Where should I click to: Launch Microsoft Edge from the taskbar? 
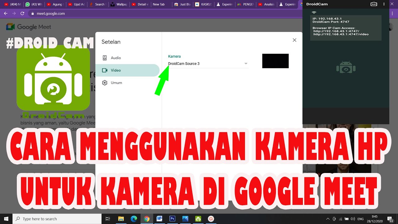click(x=134, y=219)
